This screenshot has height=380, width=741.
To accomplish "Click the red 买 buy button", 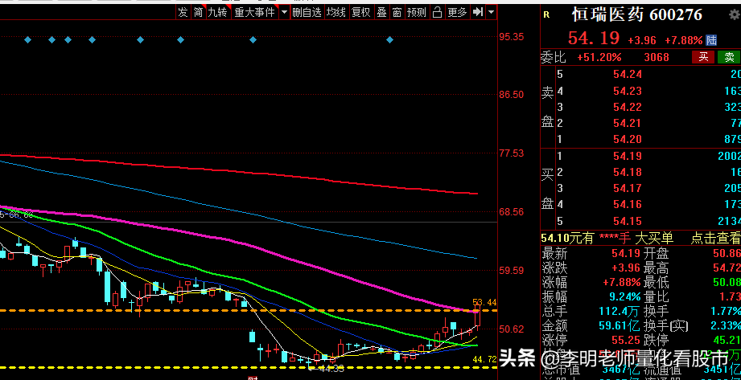I will pos(703,58).
